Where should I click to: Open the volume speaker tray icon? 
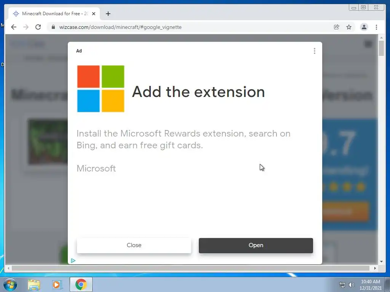(351, 285)
